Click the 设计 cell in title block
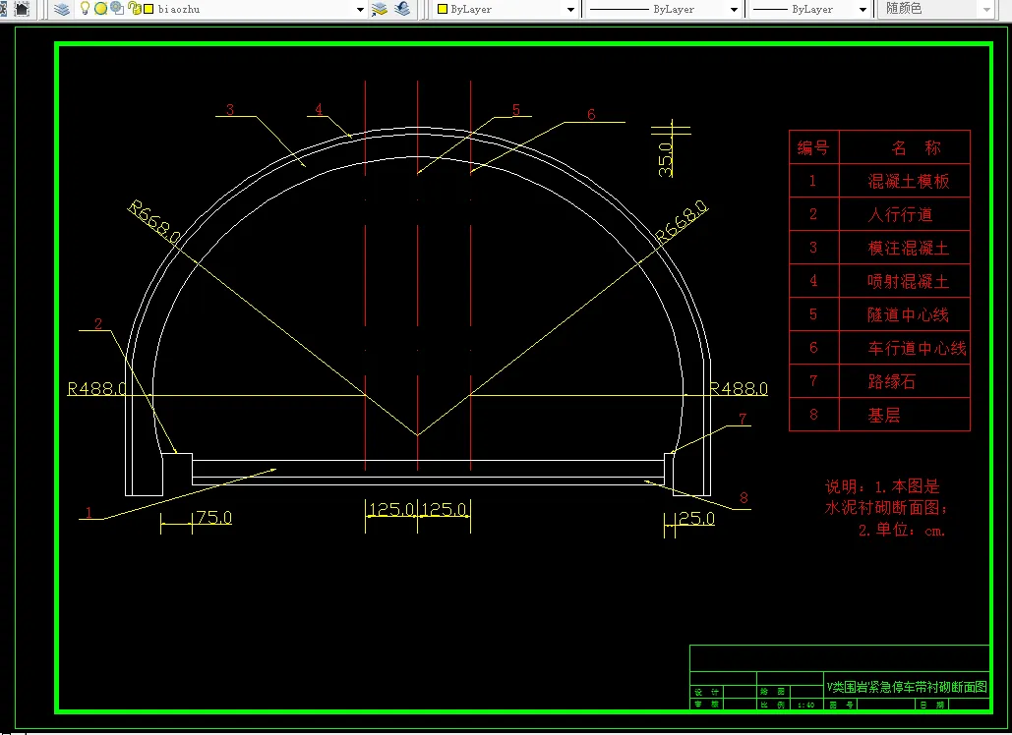Screen dimensions: 1012x735 707,692
